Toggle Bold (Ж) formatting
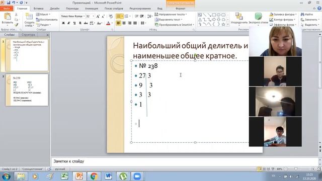Screen dimensions: 322x181 click(x=63, y=23)
